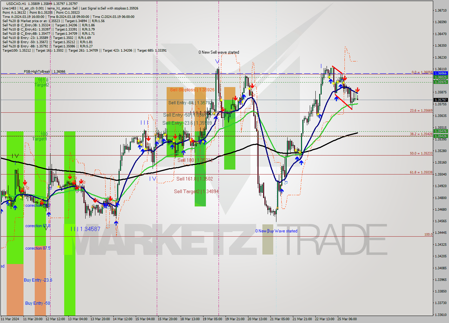Select the 'I I I 1.34587' wave label
Screen dimensions: 449x323
(86, 229)
